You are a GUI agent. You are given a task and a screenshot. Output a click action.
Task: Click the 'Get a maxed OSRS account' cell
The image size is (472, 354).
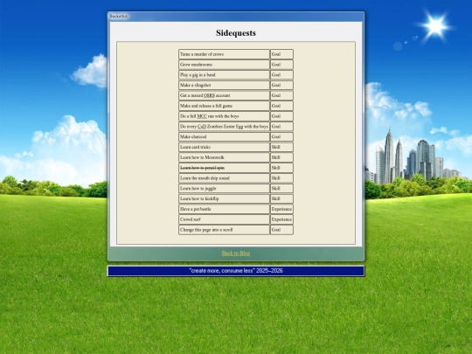point(224,95)
